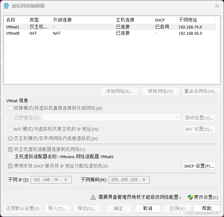Select the NAT 模式 radio button

(10, 129)
